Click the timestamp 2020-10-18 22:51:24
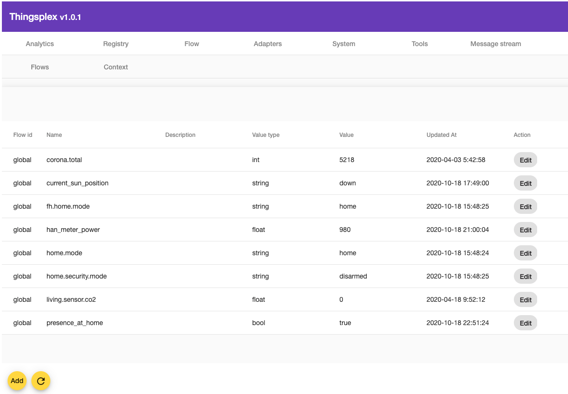Image resolution: width=568 pixels, height=394 pixels. (x=457, y=323)
